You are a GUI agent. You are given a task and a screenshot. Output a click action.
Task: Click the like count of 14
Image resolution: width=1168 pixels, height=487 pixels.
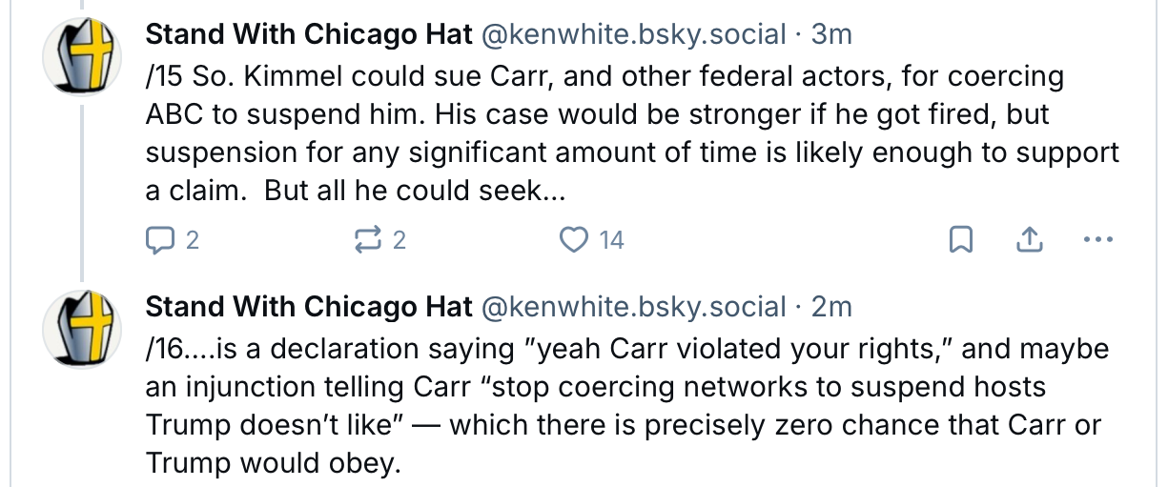coord(611,240)
